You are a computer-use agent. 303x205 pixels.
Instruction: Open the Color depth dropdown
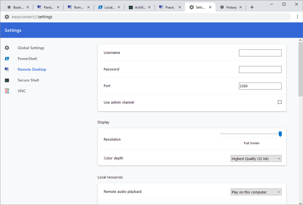[256, 159]
